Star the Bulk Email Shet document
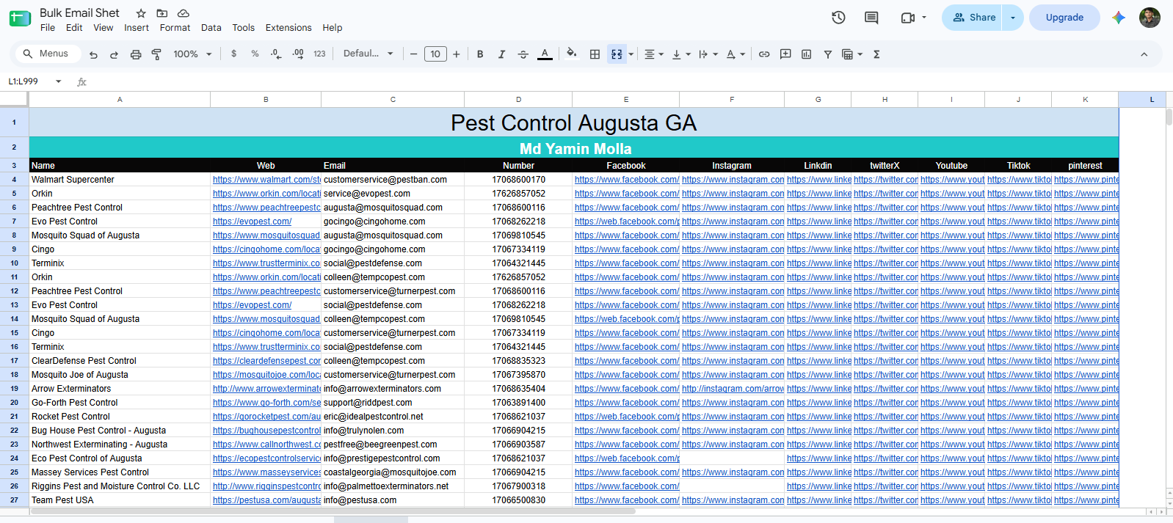 pos(141,13)
